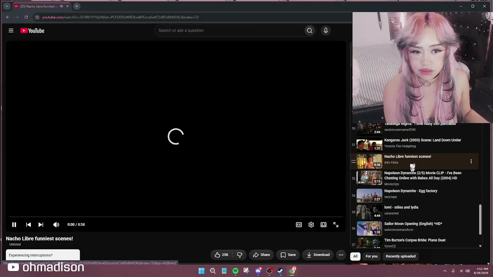Screen dimensions: 493x277
Task: Open options menu for Nacho Libre playlist item
Action: point(471,162)
